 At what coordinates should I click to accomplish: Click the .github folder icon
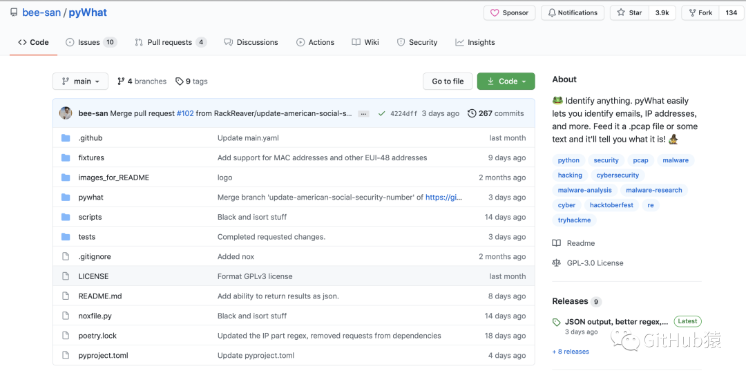66,138
